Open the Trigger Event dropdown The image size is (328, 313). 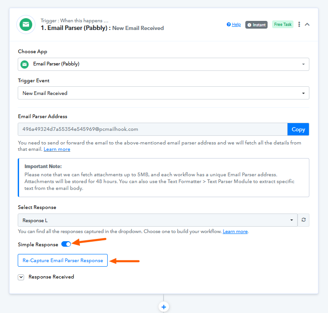tap(164, 93)
